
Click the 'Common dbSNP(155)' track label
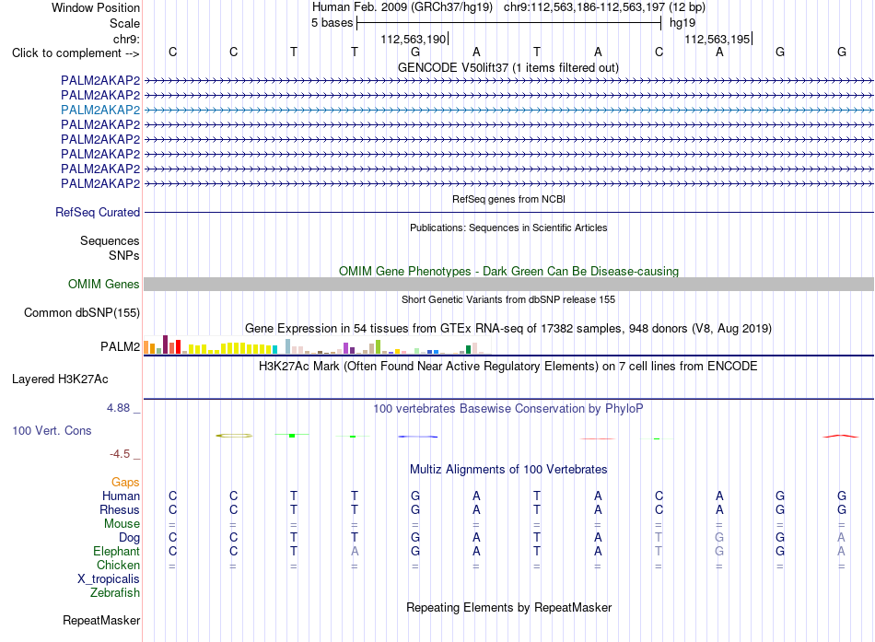pyautogui.click(x=82, y=312)
